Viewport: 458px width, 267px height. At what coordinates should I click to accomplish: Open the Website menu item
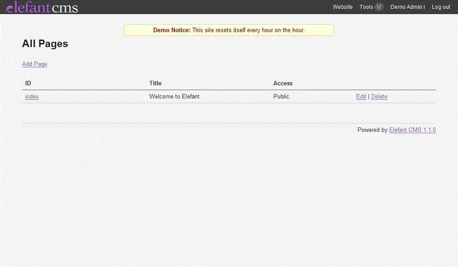click(x=342, y=7)
